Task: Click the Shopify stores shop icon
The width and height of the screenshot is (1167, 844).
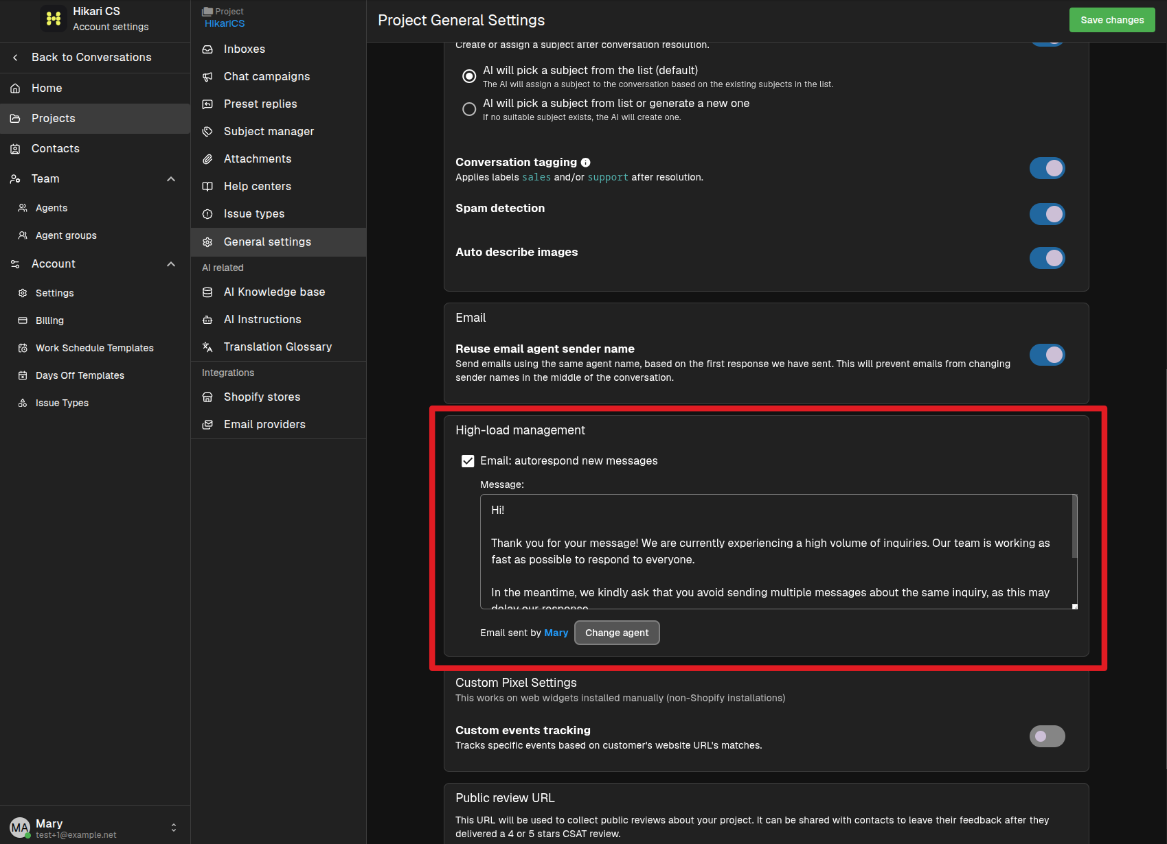Action: pyautogui.click(x=207, y=397)
